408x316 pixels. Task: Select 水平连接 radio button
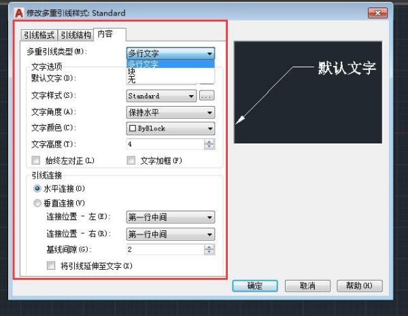click(x=37, y=188)
